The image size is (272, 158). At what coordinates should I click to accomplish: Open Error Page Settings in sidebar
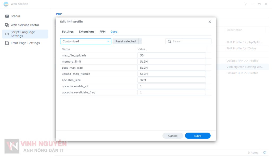click(x=25, y=43)
